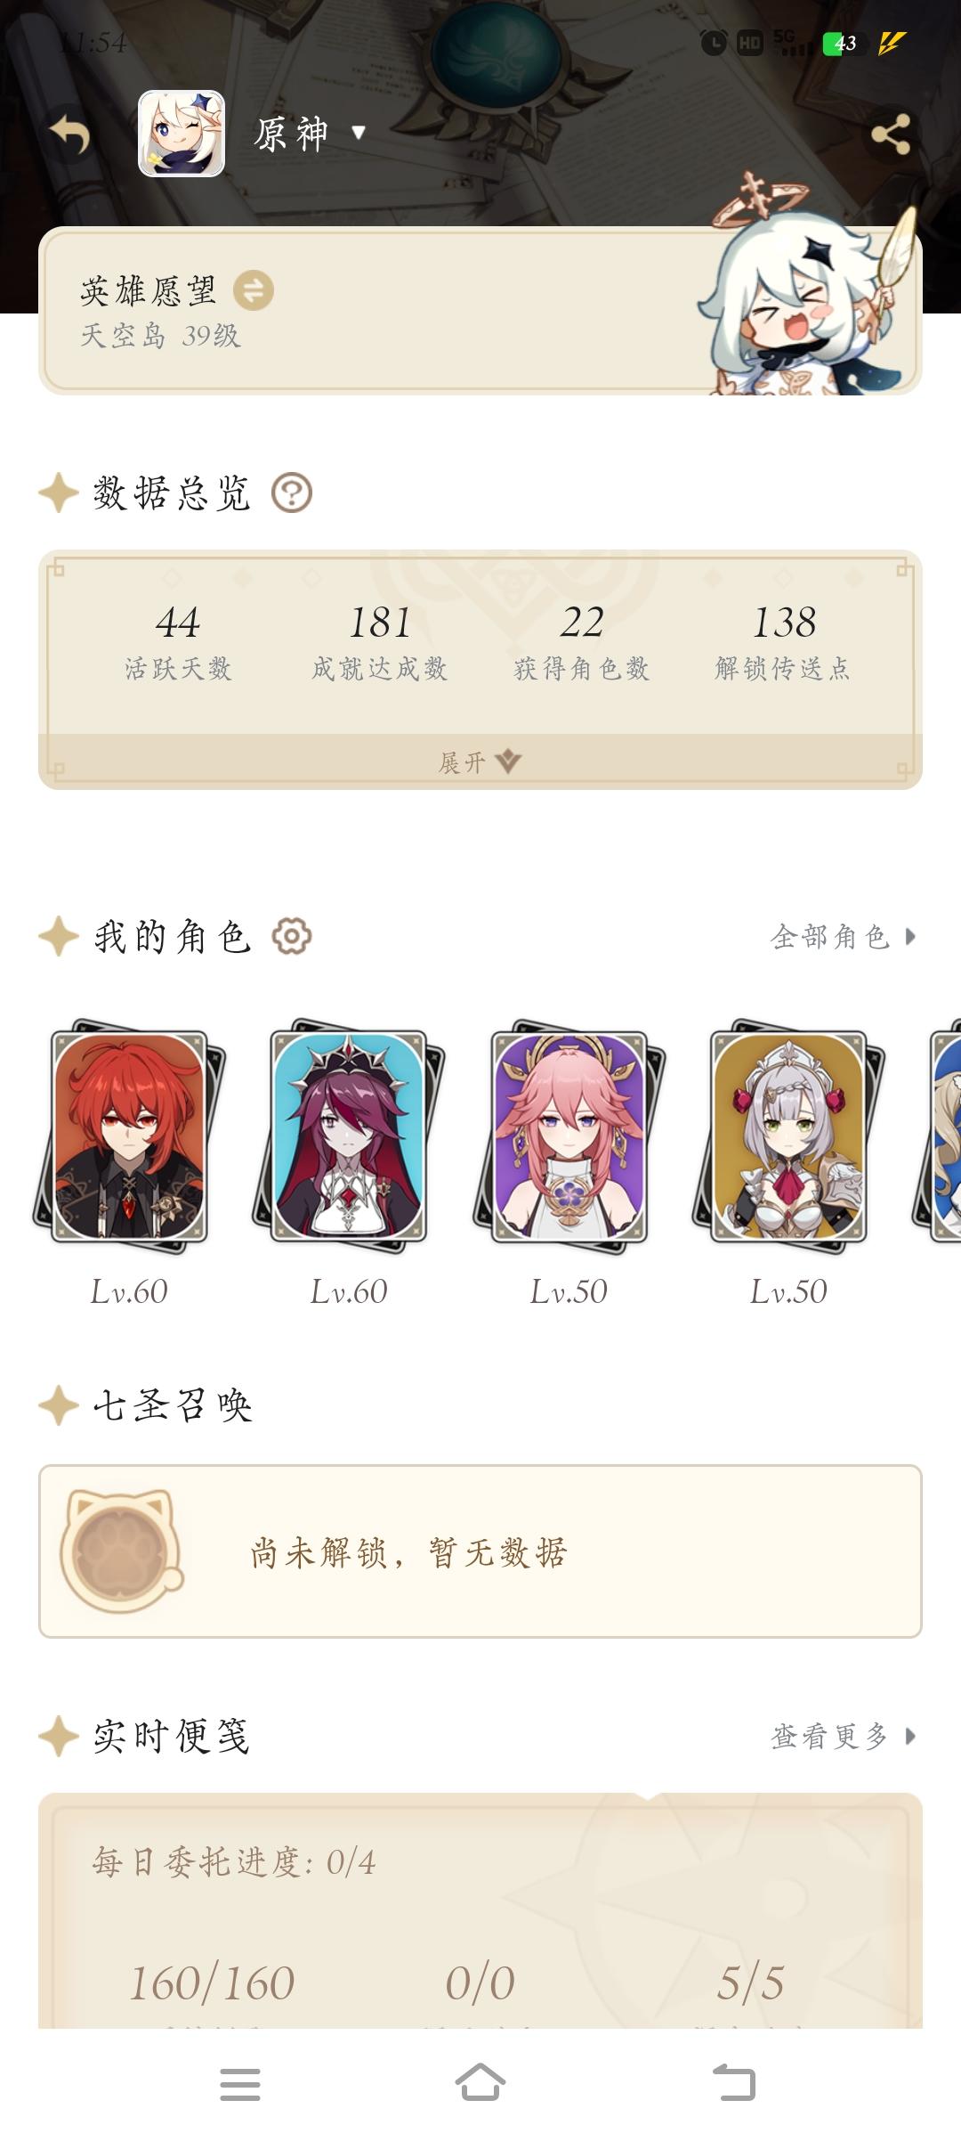Open Android recent apps menu button
The width and height of the screenshot is (961, 2141).
(x=240, y=2084)
